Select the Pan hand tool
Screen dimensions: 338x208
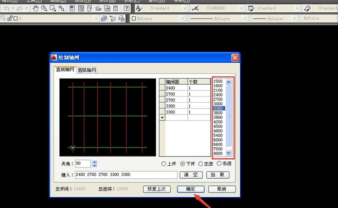coord(35,9)
